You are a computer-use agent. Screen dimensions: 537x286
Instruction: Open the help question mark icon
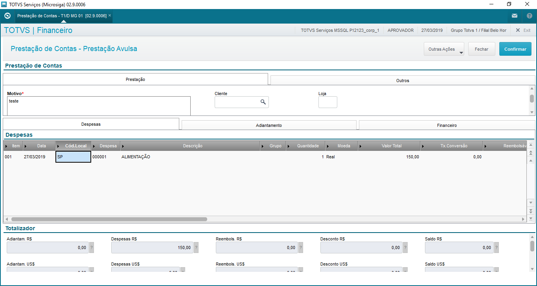coord(529,16)
